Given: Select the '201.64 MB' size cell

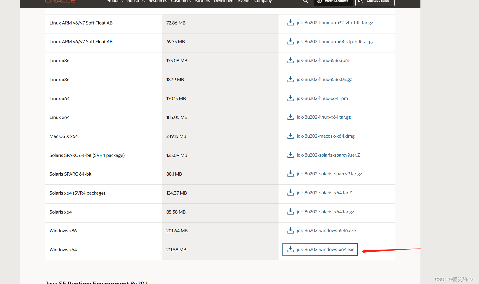Looking at the screenshot, I should coord(220,232).
